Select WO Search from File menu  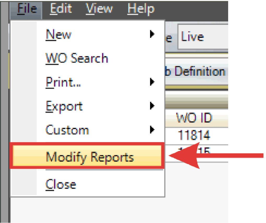tap(77, 58)
